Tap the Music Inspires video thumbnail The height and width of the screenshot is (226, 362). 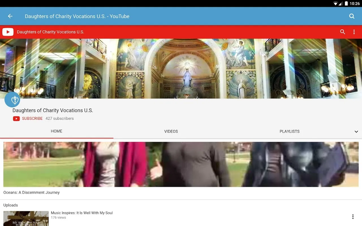pos(26,218)
